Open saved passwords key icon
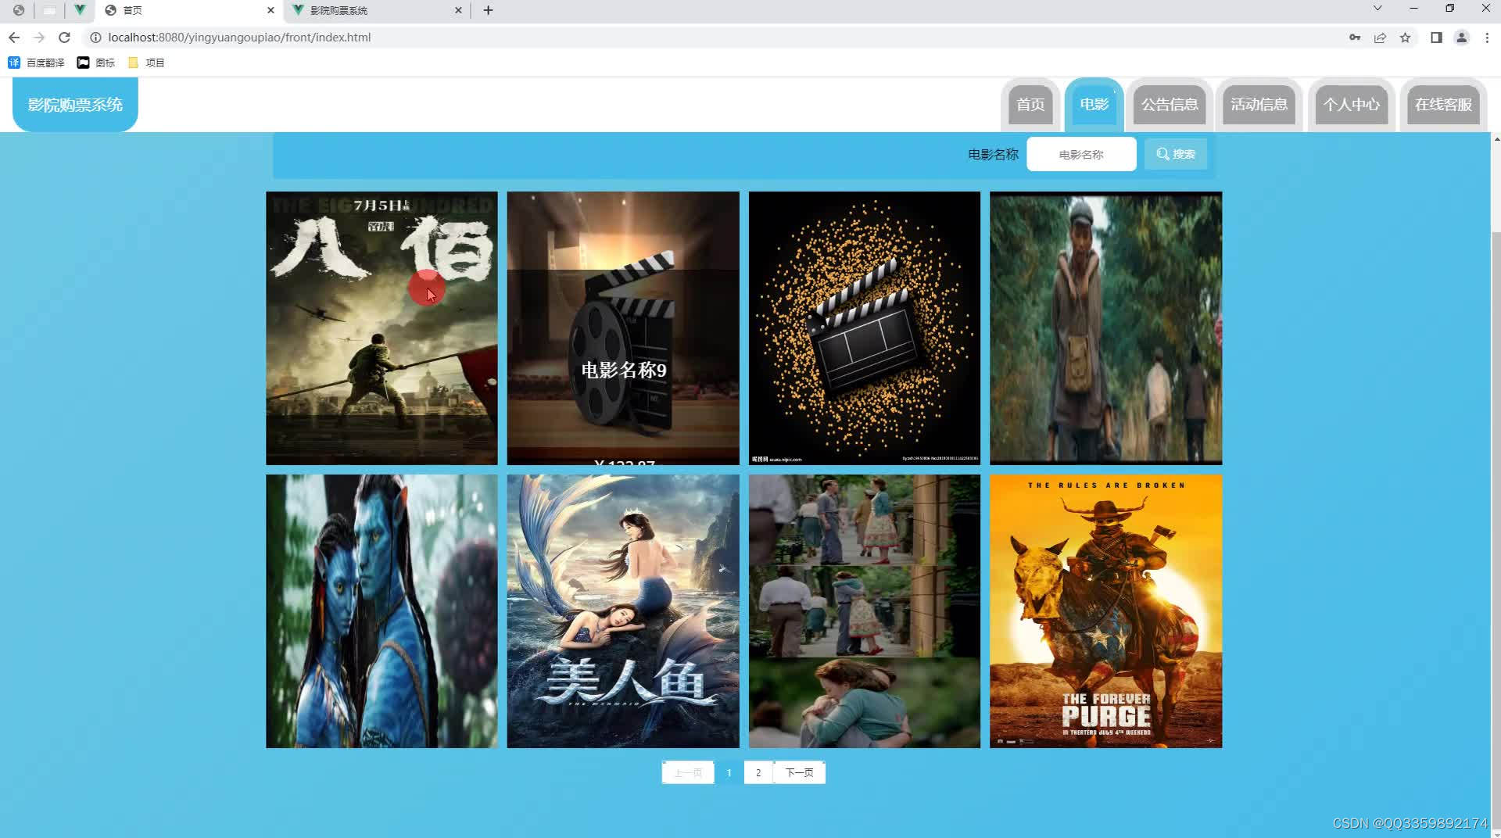1501x838 pixels. click(x=1355, y=38)
